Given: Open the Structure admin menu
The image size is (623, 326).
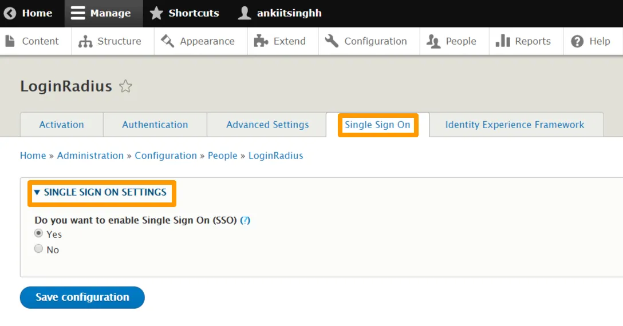Looking at the screenshot, I should (111, 41).
